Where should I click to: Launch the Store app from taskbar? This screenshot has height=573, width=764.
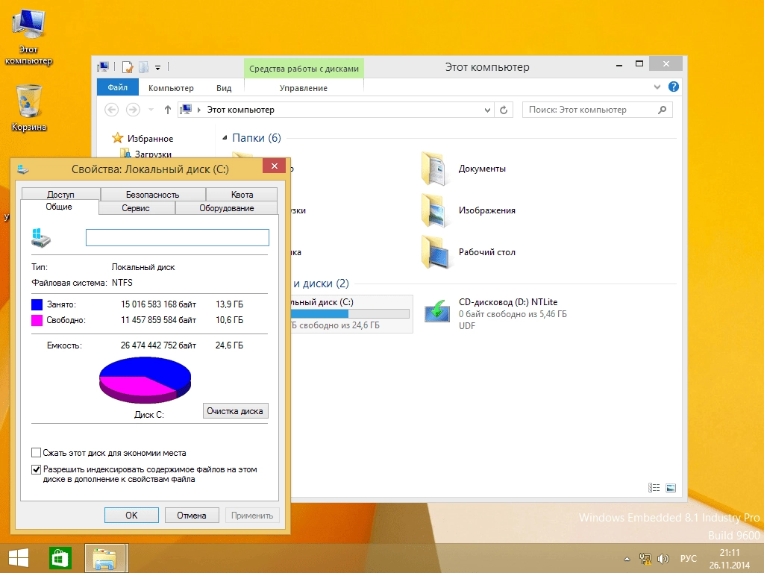pyautogui.click(x=60, y=558)
